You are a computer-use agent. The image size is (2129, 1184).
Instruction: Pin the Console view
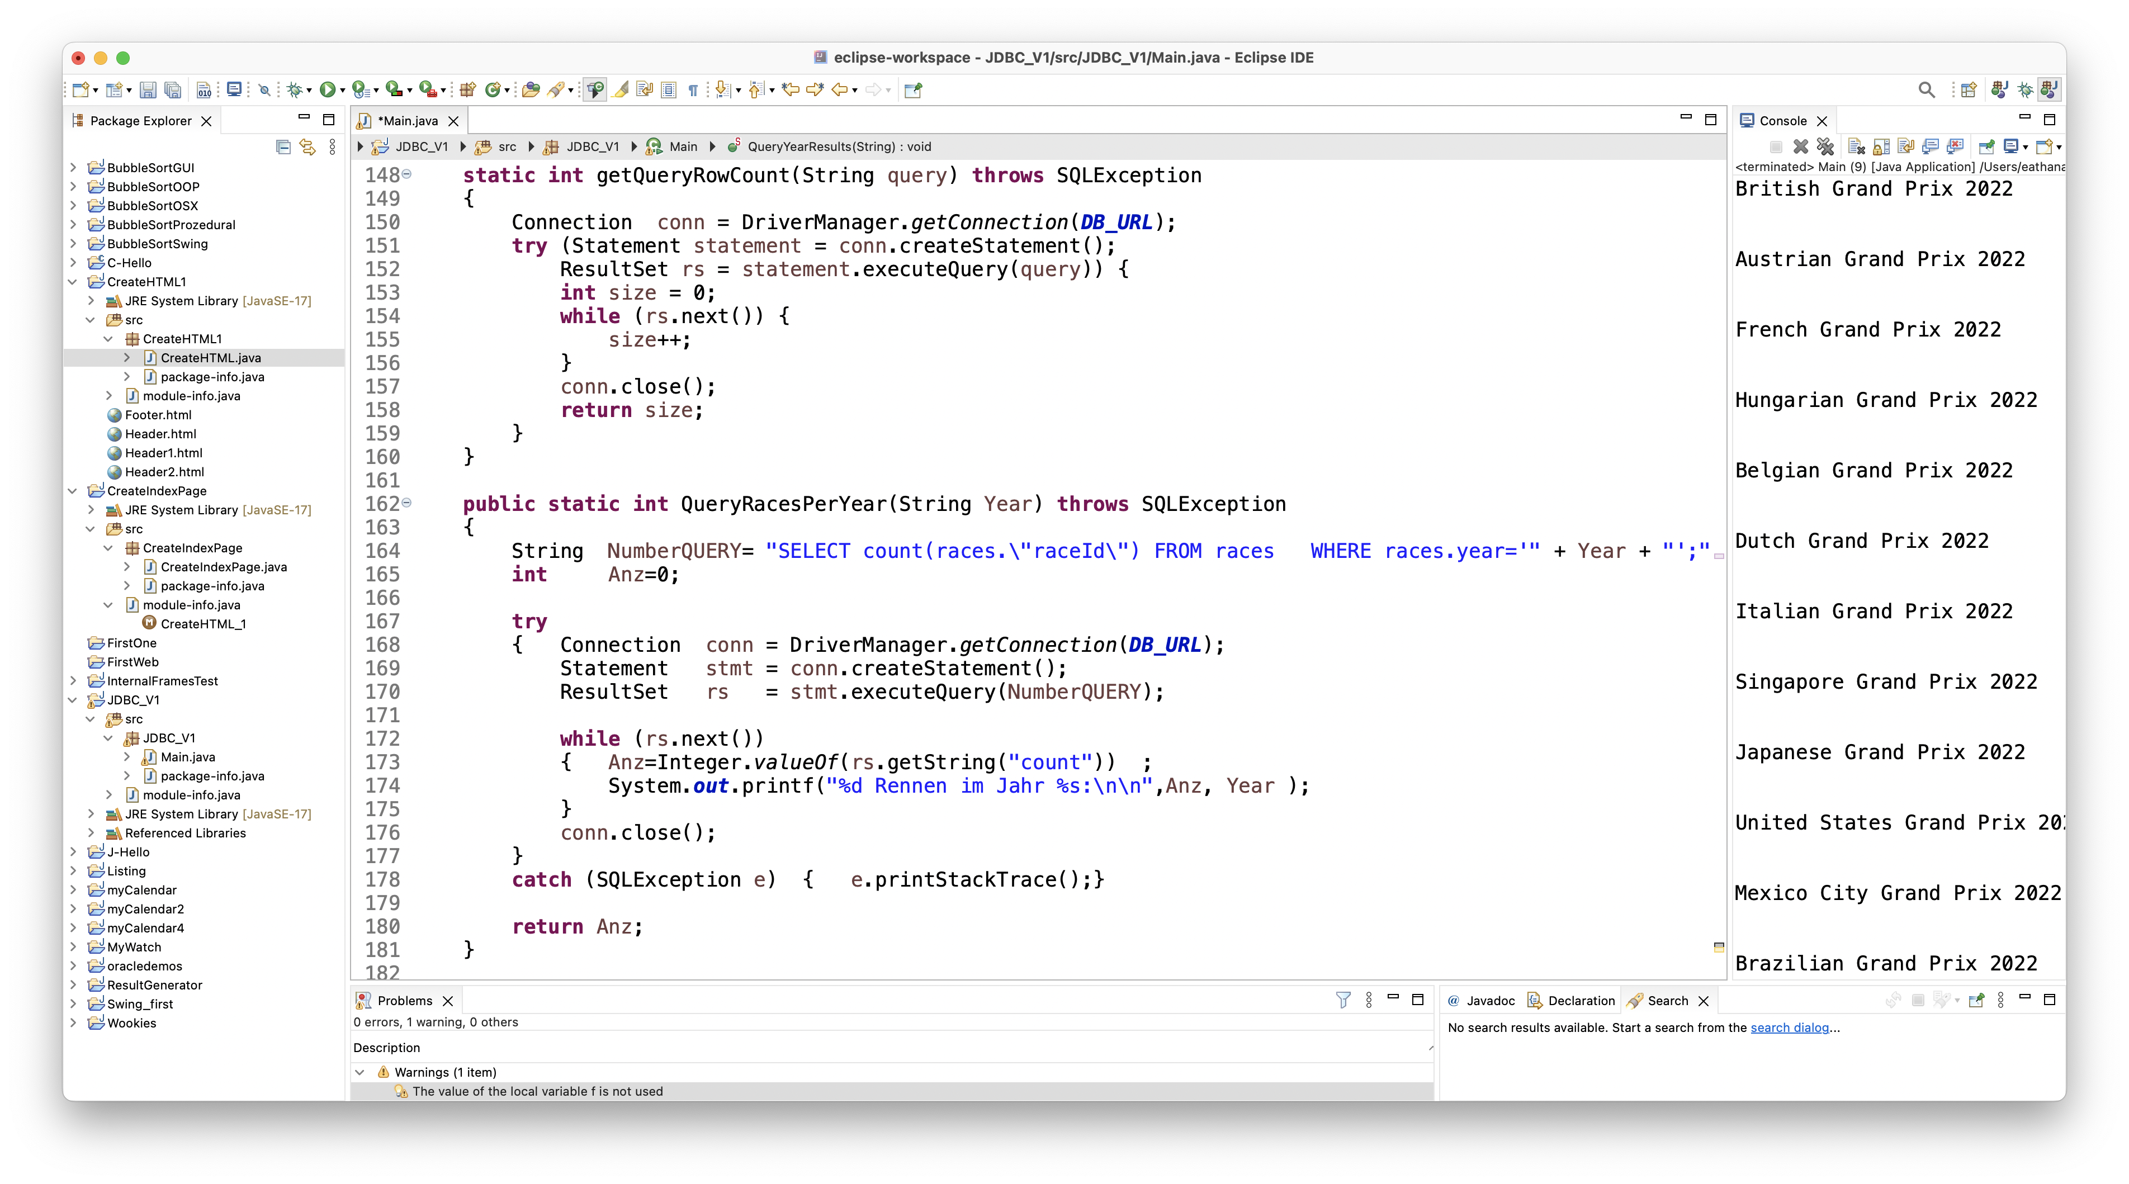click(1986, 146)
